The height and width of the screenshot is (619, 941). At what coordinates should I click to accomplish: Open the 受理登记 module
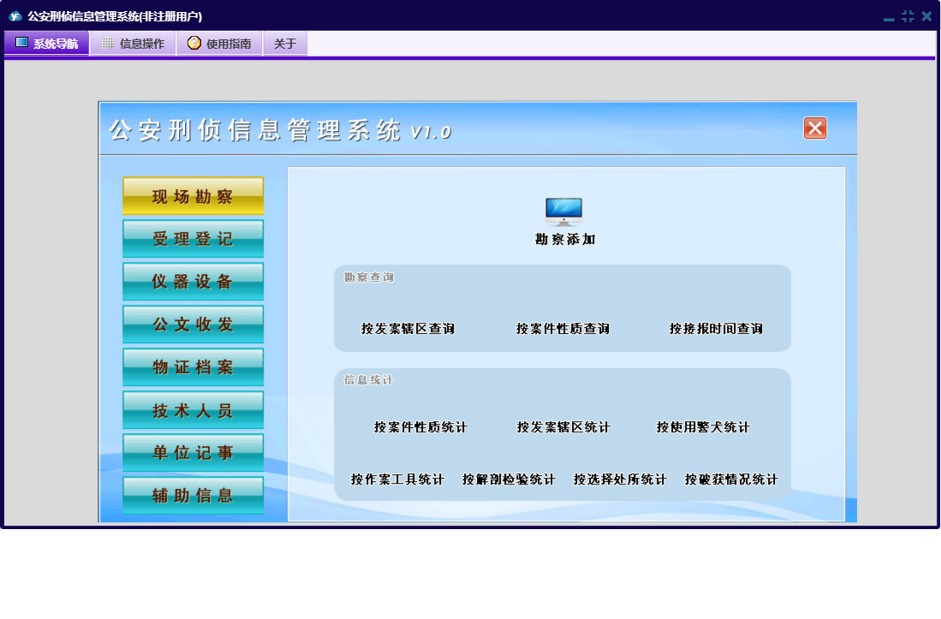click(x=193, y=239)
